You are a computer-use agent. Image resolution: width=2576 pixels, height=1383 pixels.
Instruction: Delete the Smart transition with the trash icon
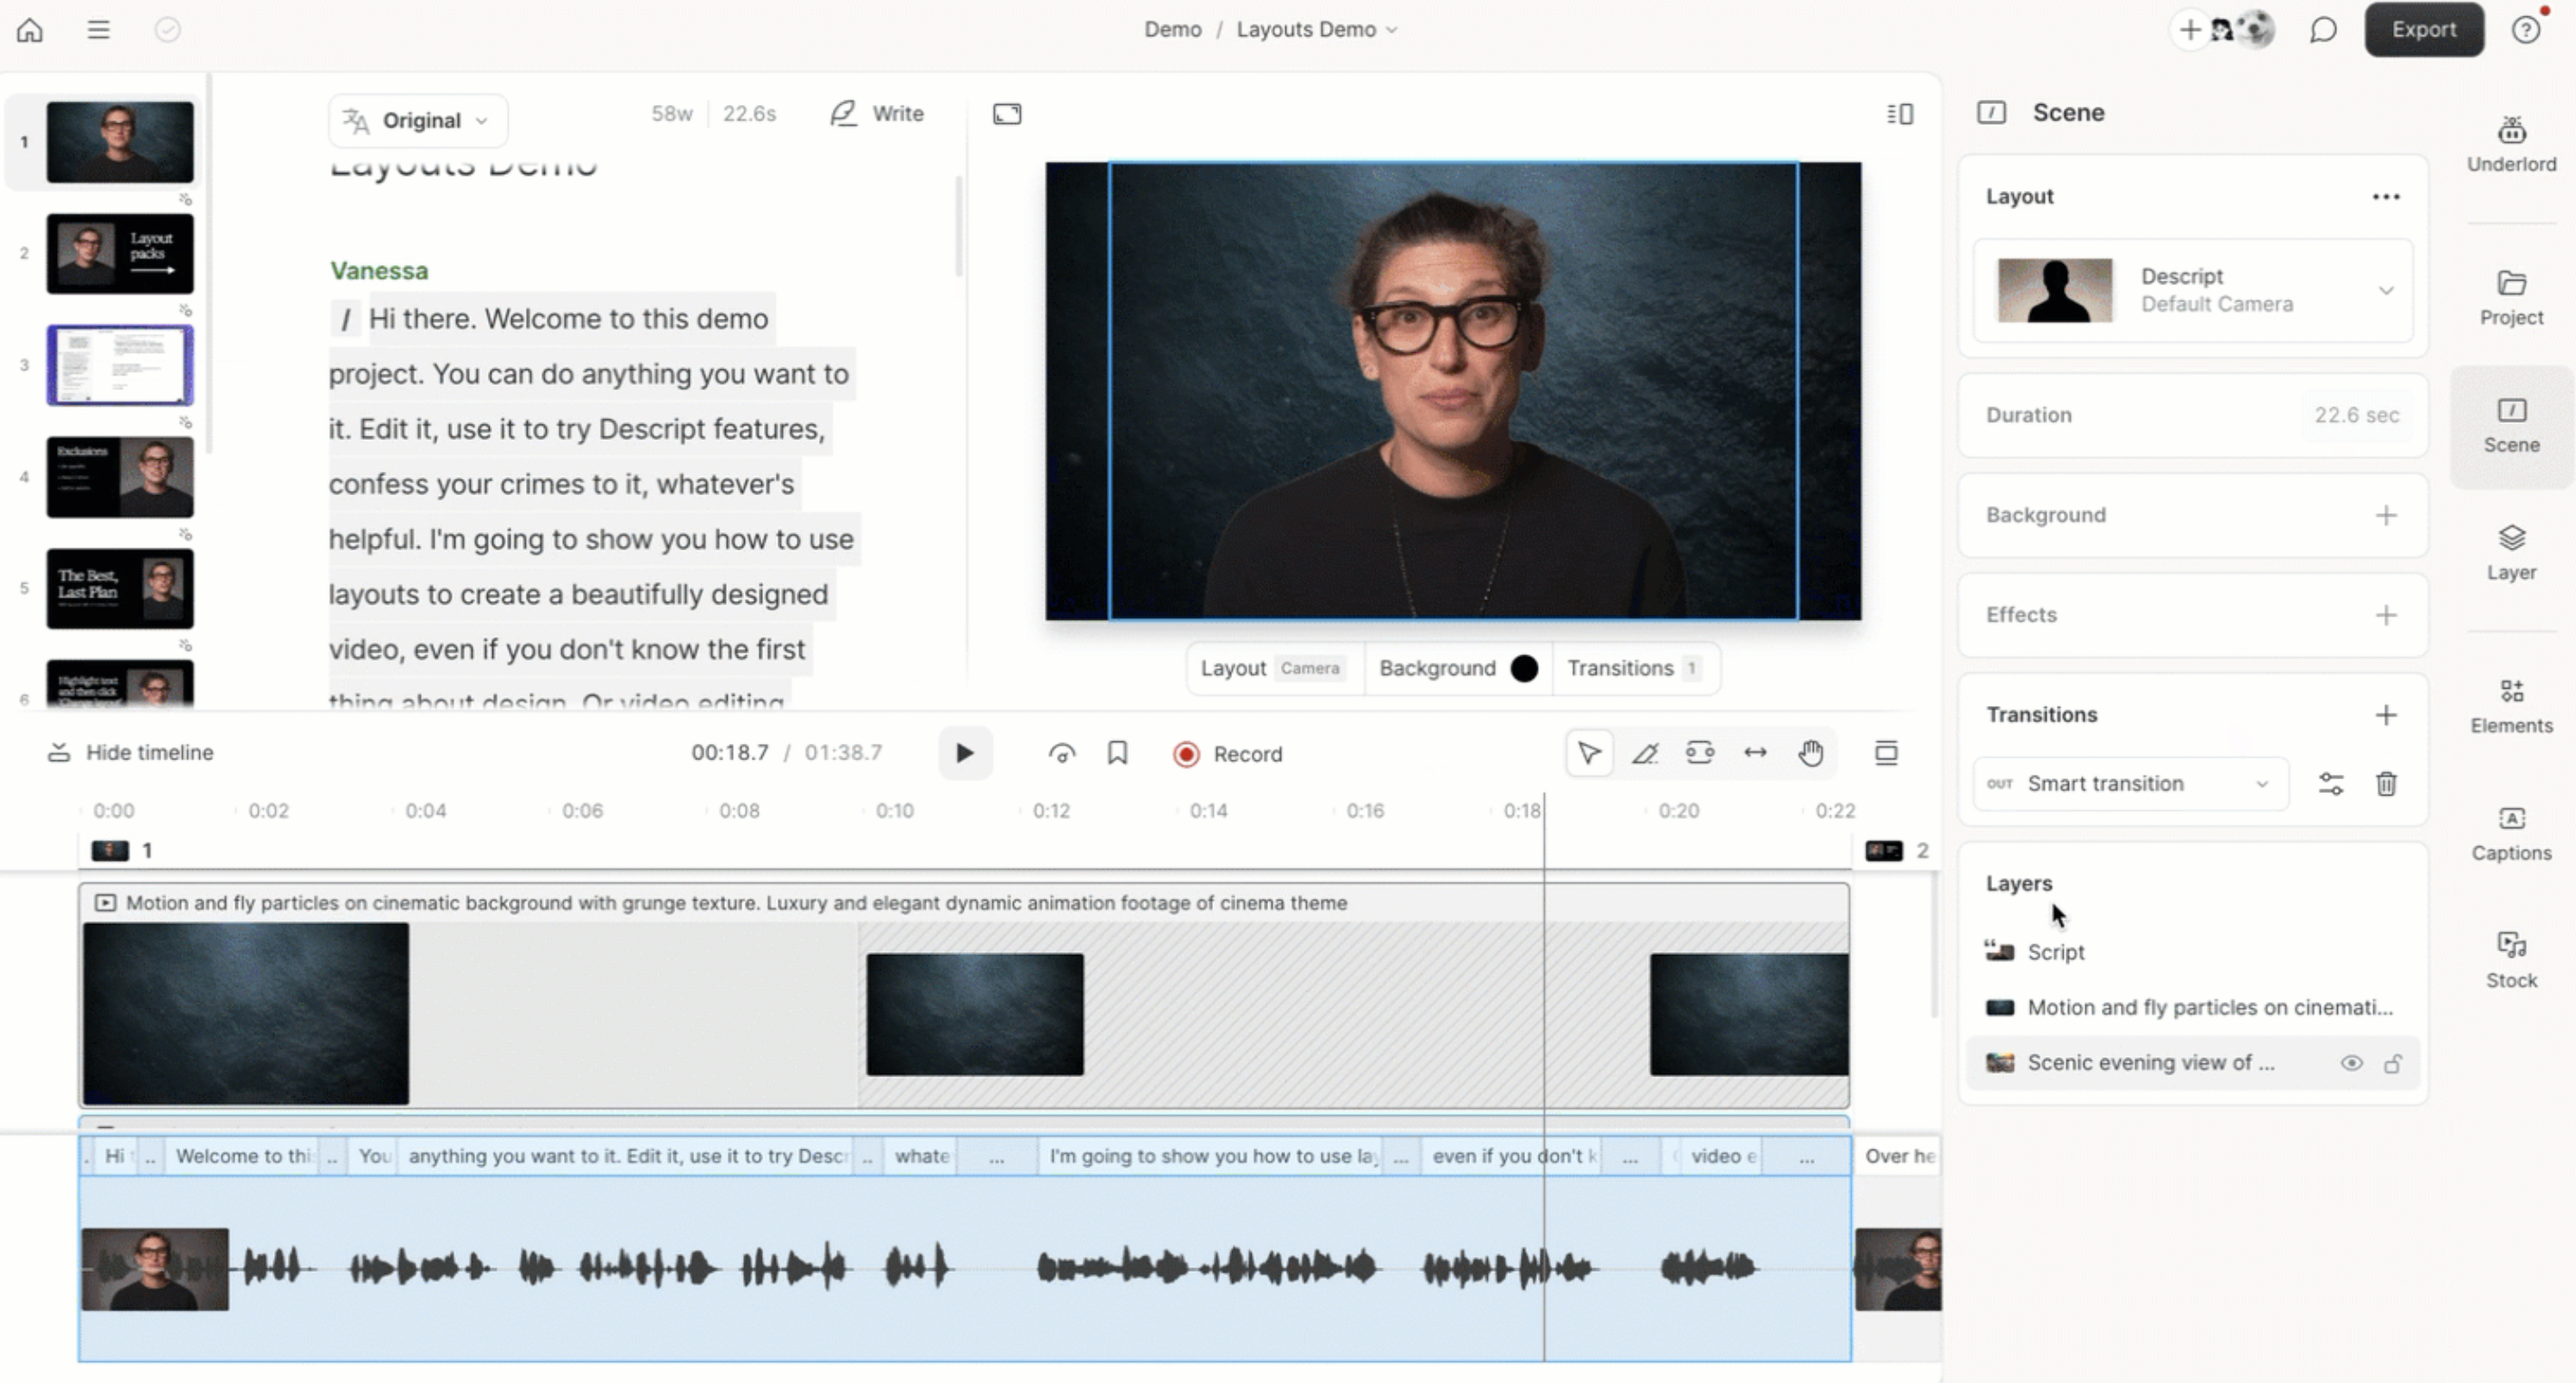pos(2387,784)
